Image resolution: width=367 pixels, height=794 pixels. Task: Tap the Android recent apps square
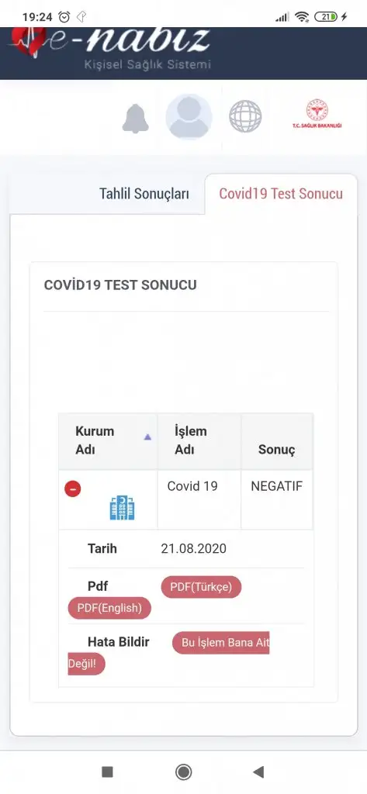(x=108, y=772)
